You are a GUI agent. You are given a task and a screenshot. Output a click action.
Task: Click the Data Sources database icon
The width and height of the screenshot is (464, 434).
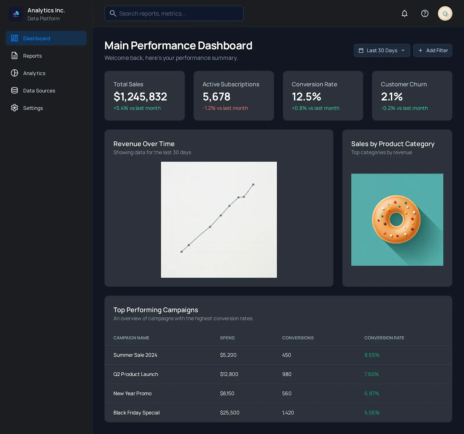(14, 91)
